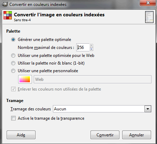This screenshot has width=157, height=144.
Task: Open the Tramage des couleurs dropdown arrow
Action: [148, 109]
